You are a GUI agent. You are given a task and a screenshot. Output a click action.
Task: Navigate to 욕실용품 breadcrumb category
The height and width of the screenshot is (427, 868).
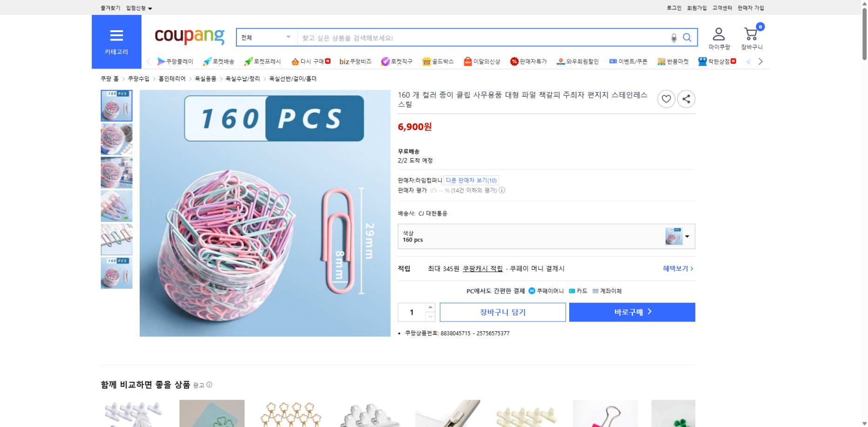(205, 79)
